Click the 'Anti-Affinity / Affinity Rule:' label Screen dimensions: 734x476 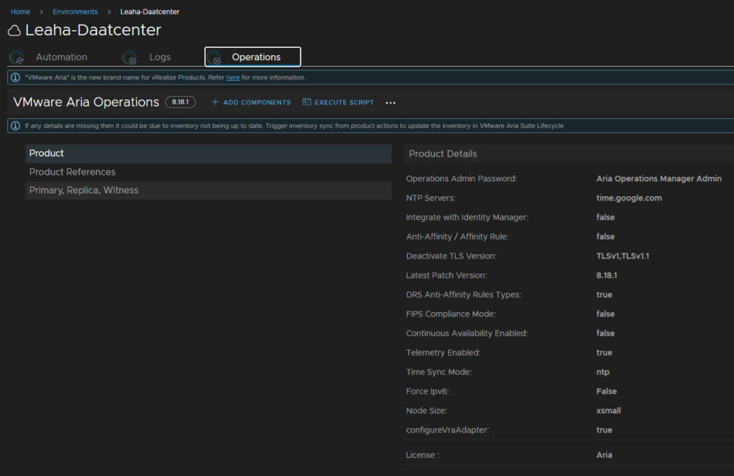(x=457, y=237)
